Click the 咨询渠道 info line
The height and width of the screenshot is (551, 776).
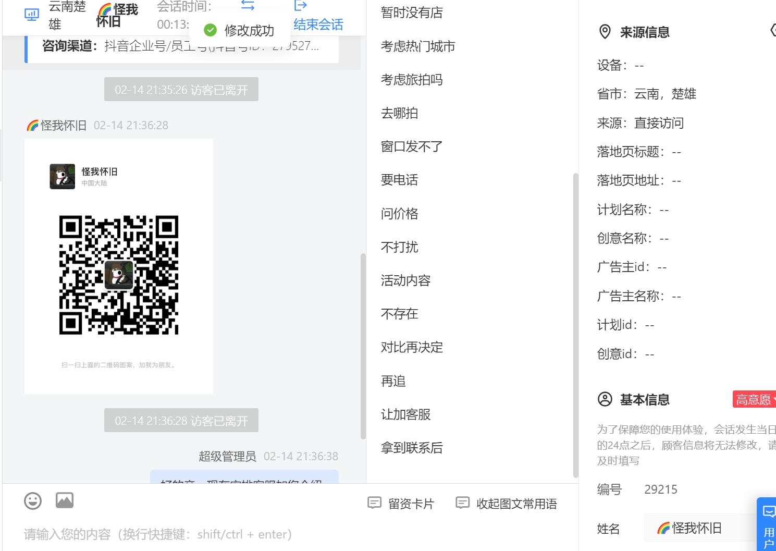tap(180, 46)
